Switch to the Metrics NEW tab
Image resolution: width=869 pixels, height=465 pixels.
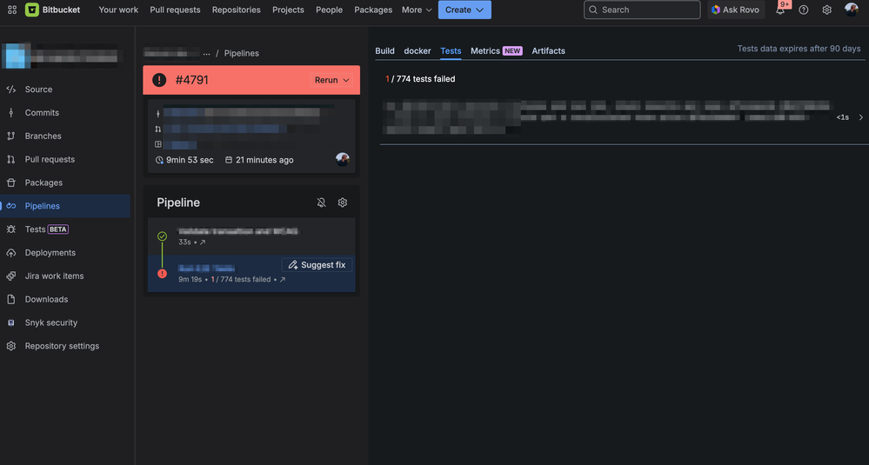497,51
